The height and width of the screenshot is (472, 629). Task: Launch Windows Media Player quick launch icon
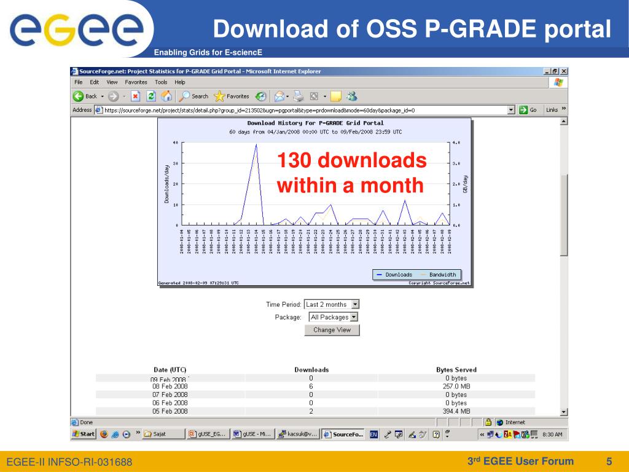pos(127,435)
